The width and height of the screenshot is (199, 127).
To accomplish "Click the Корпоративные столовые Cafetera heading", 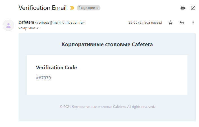I will click(x=107, y=44).
